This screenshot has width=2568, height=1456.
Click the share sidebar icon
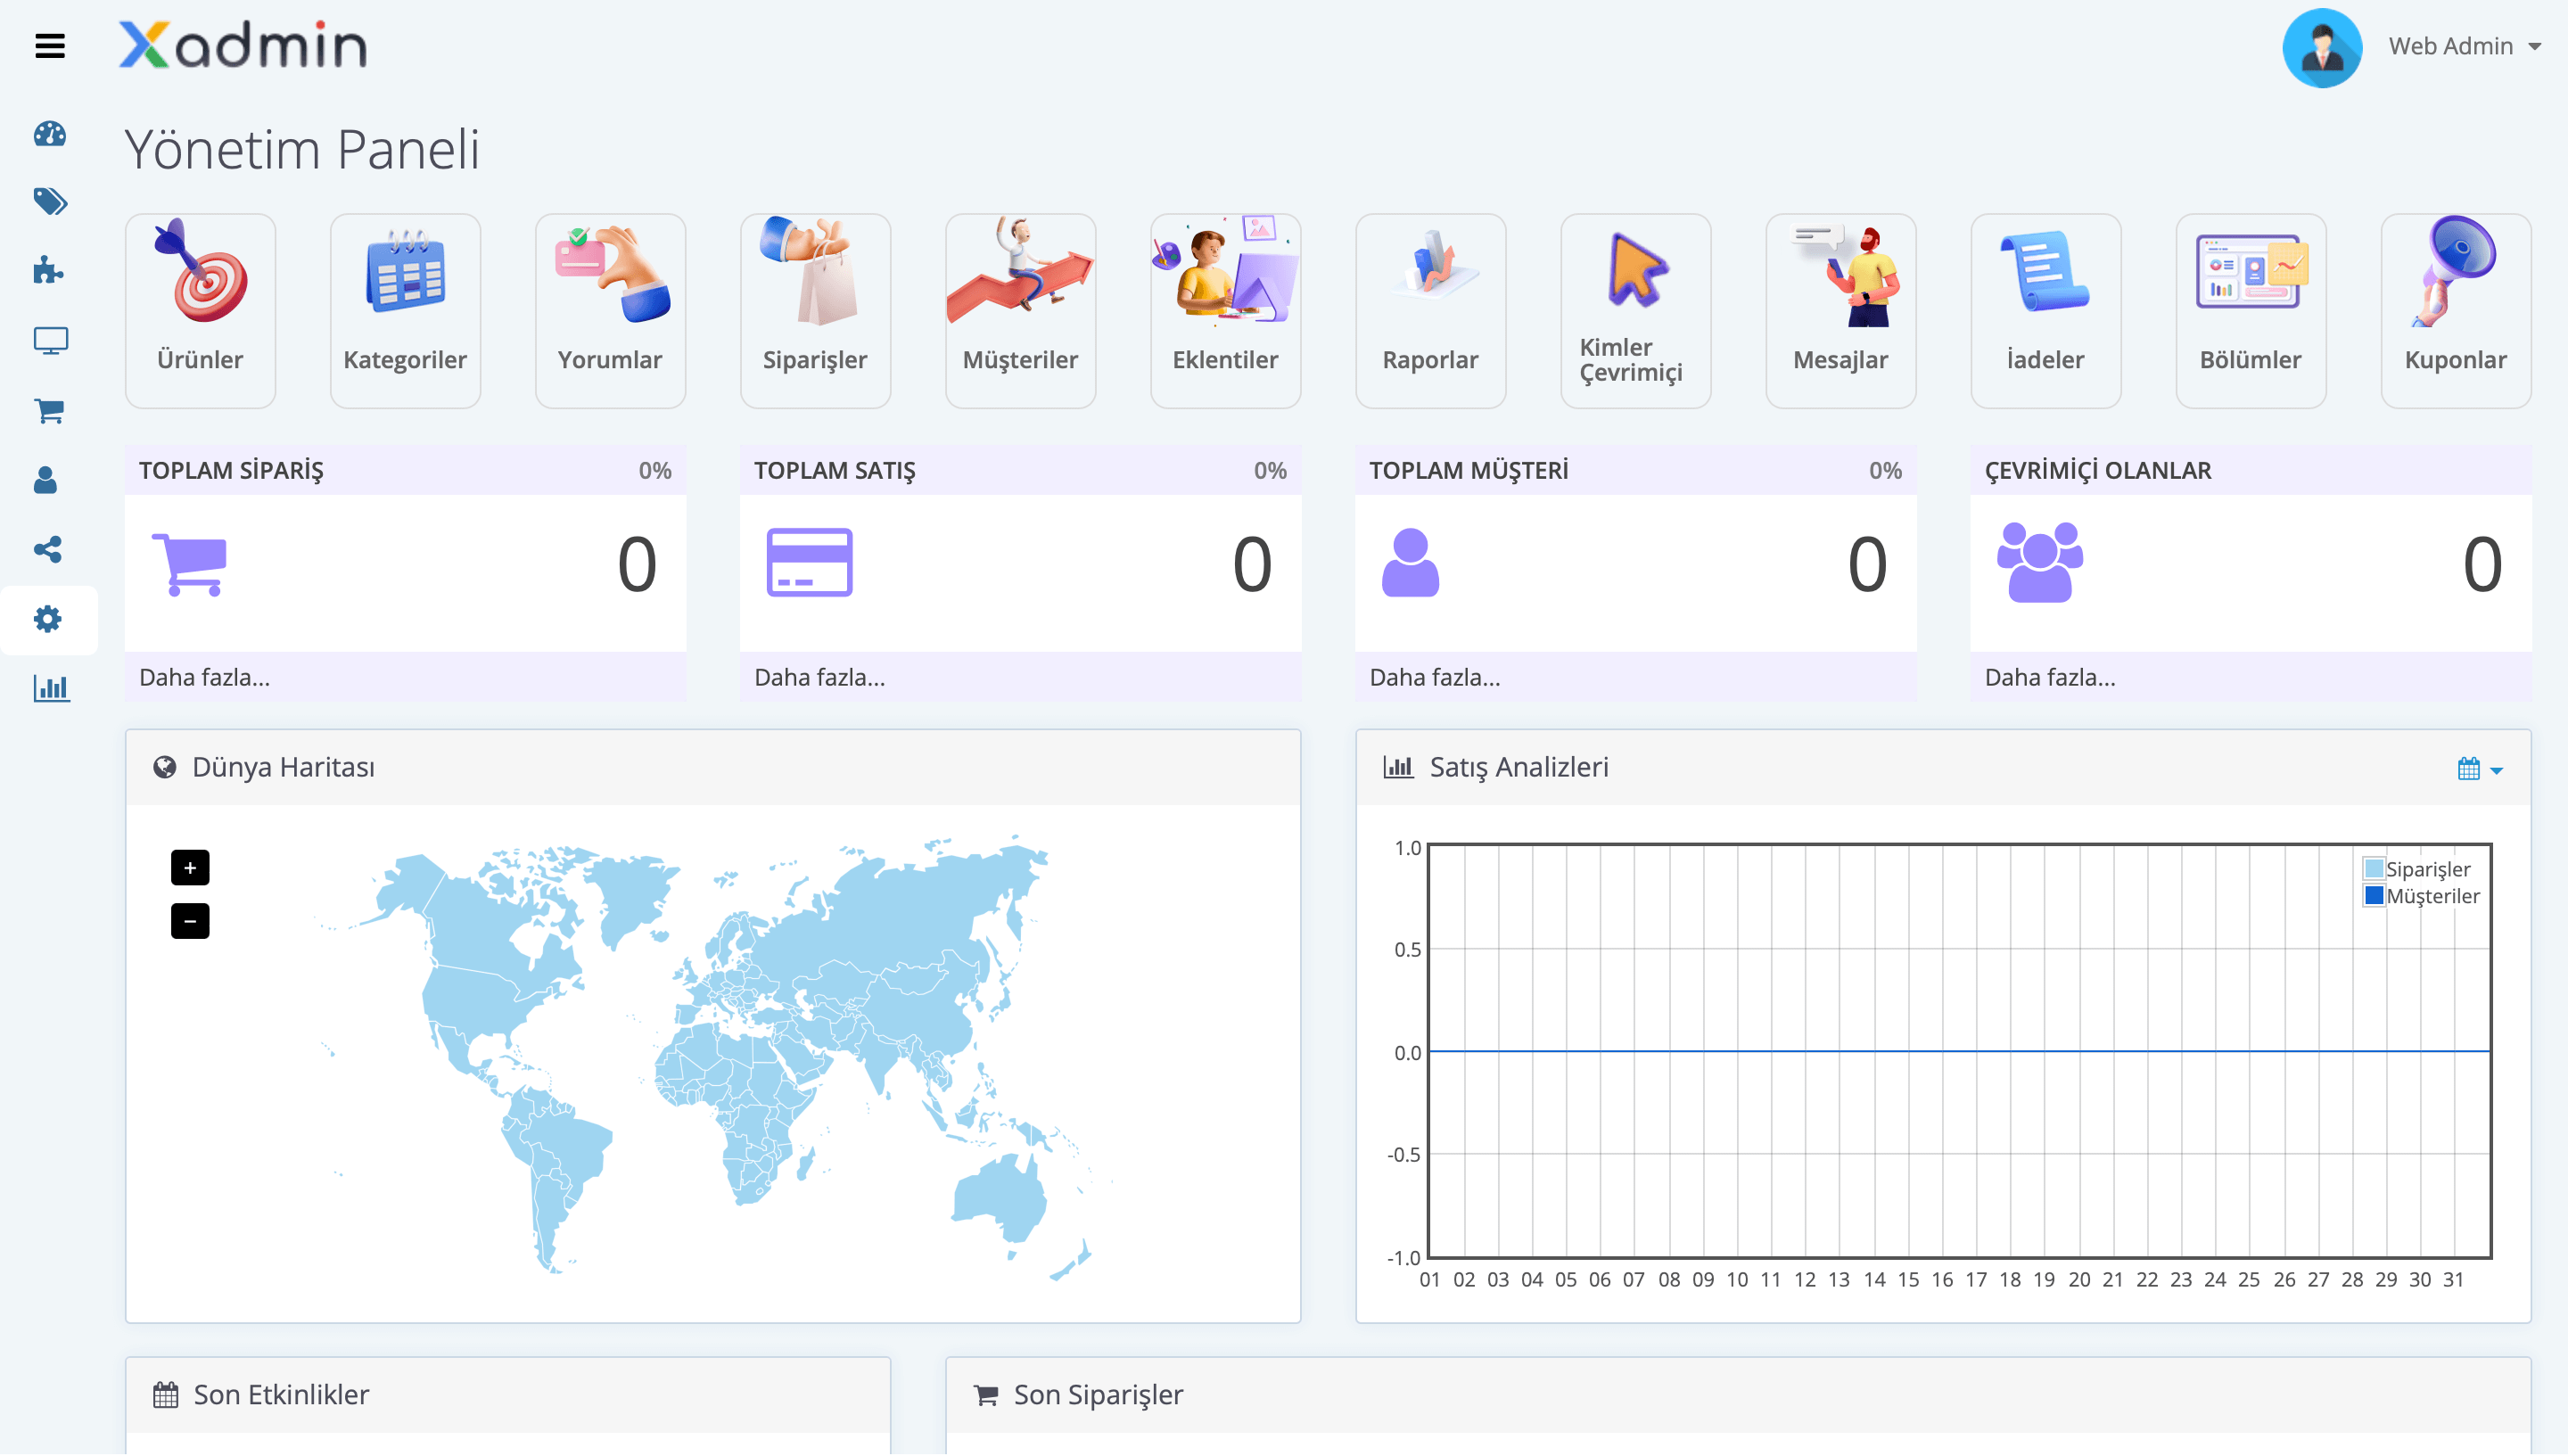(x=48, y=549)
